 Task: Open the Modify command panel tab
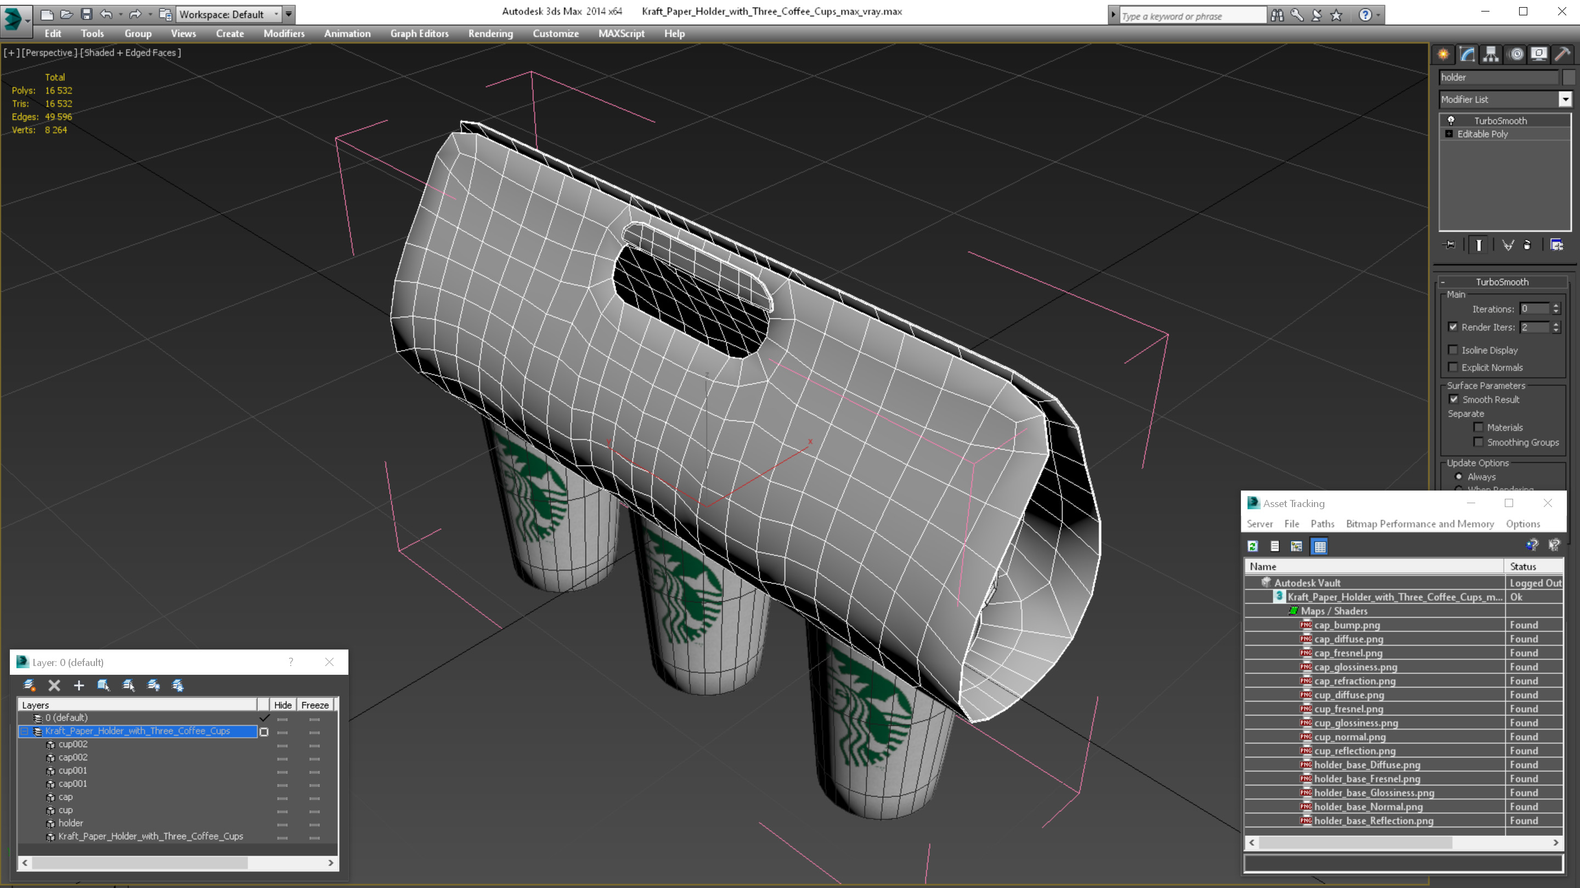pyautogui.click(x=1467, y=54)
